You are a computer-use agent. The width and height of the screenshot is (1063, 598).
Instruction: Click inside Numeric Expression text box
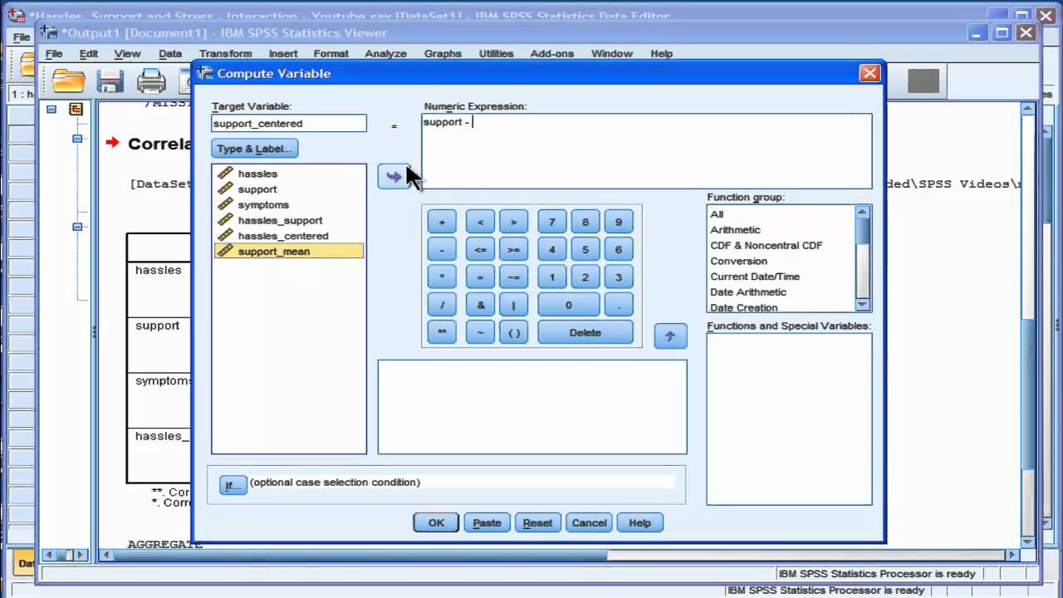click(647, 151)
